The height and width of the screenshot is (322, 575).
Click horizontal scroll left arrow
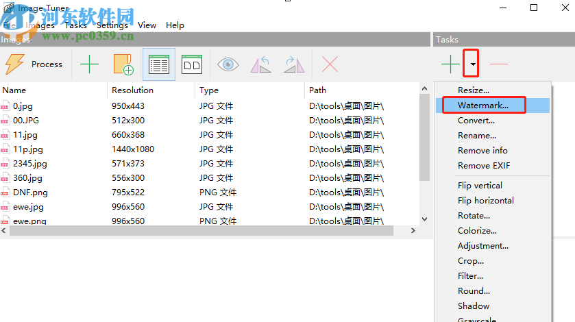click(3, 231)
